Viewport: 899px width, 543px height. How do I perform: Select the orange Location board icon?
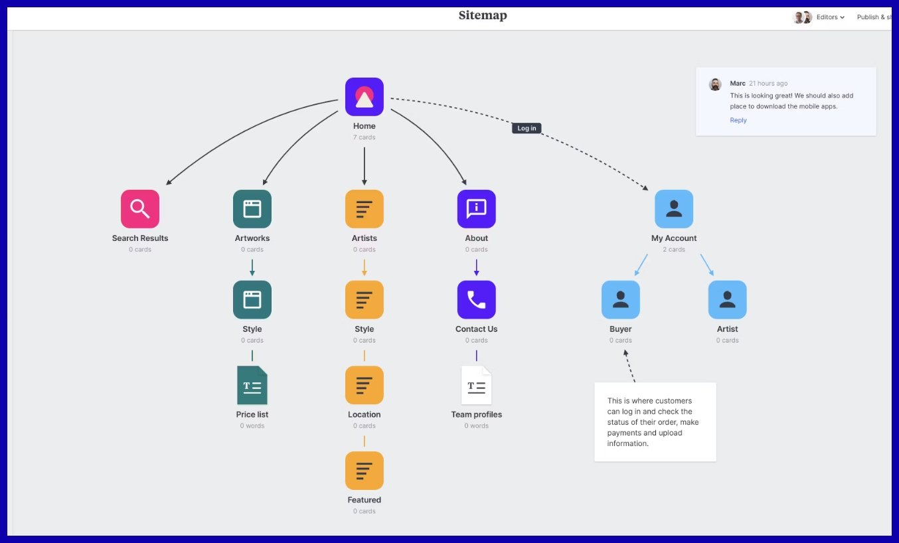point(364,386)
